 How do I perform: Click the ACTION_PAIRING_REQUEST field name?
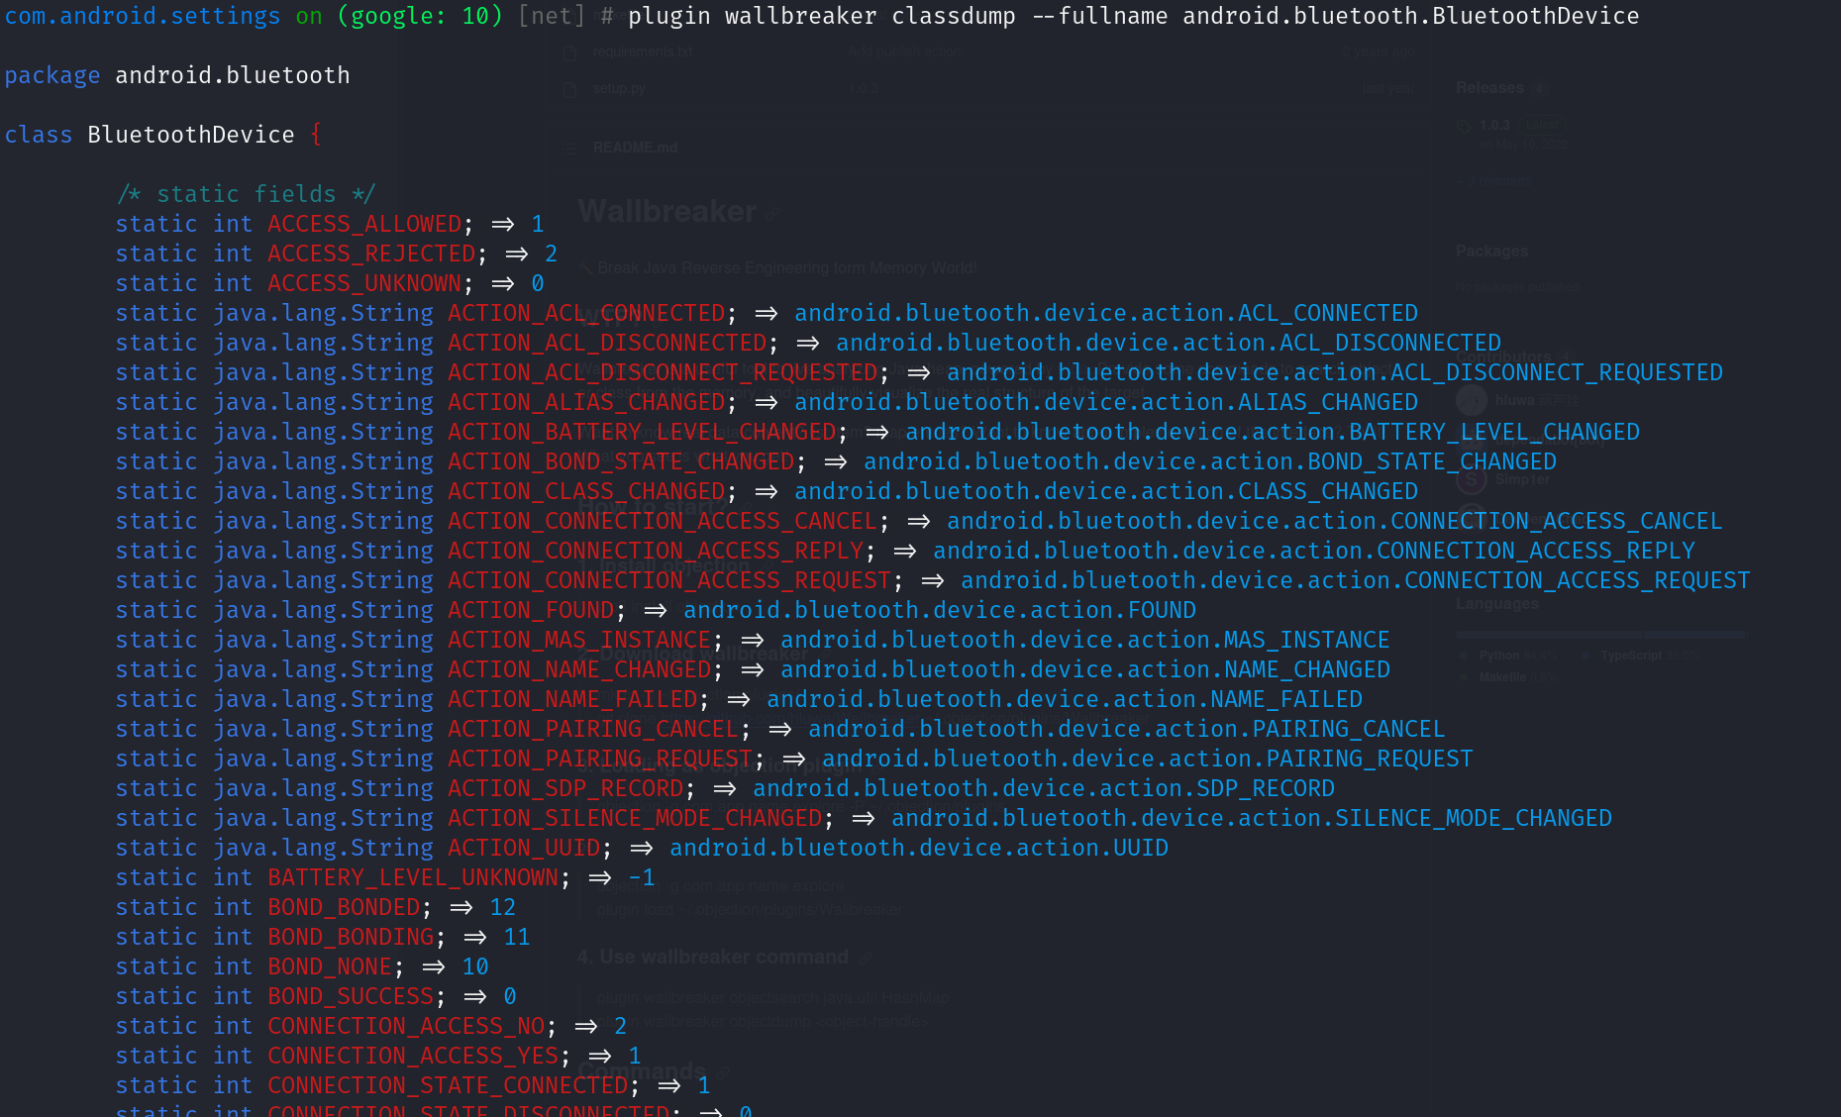[600, 759]
